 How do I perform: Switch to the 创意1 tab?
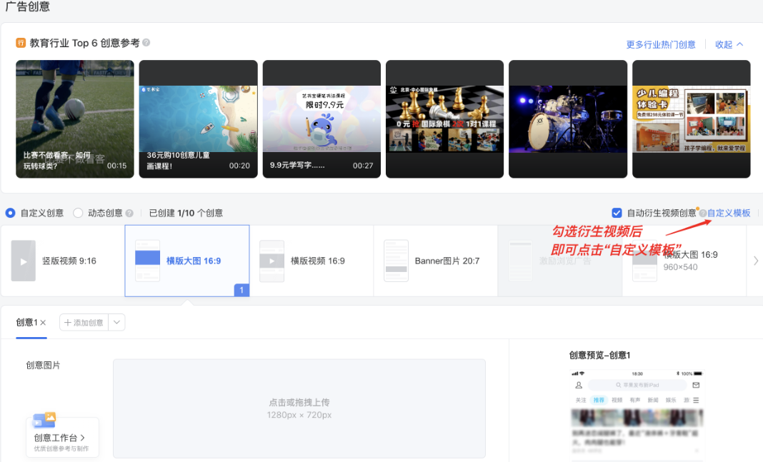click(x=26, y=322)
